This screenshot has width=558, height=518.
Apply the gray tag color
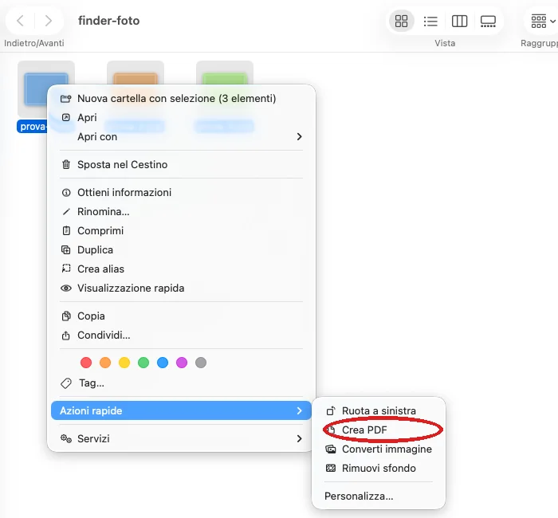click(x=201, y=363)
